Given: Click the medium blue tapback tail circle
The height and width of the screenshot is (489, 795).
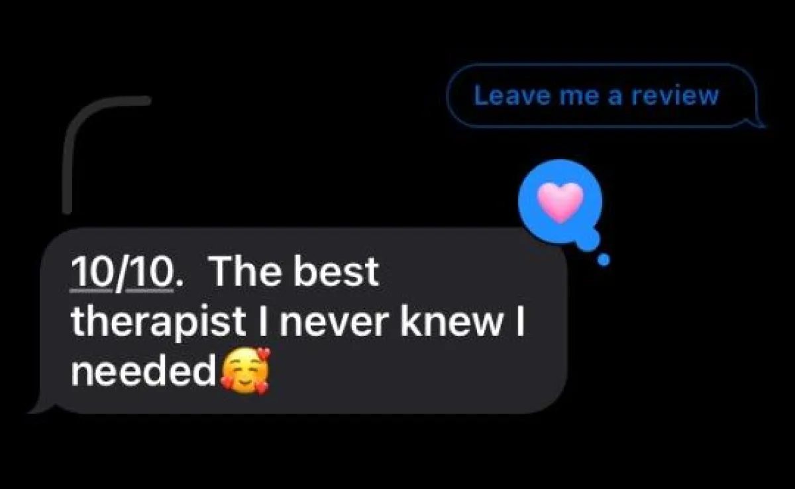Looking at the screenshot, I should (x=586, y=239).
